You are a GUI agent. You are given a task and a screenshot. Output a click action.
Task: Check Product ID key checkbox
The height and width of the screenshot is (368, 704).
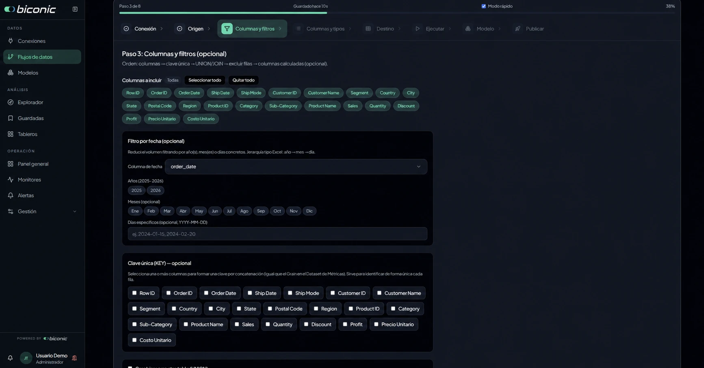351,309
